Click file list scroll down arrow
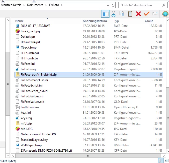Viewport: 169px width, 163px height. click(x=168, y=151)
